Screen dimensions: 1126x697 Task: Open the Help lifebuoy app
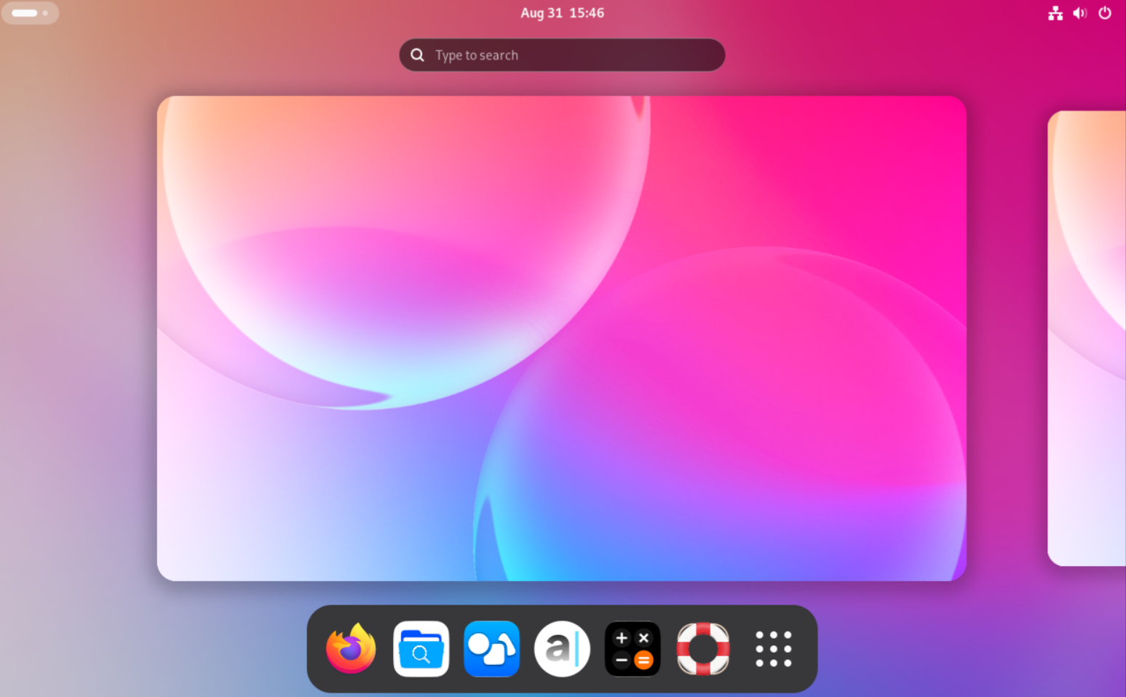coord(703,648)
